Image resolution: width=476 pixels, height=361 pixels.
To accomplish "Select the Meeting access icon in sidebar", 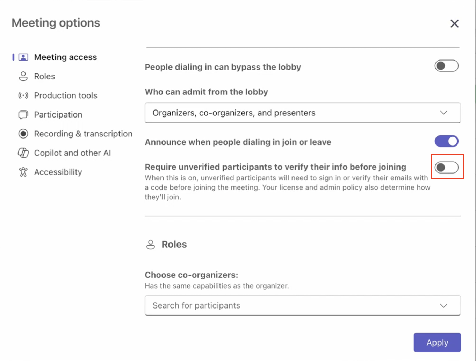I will coord(23,57).
